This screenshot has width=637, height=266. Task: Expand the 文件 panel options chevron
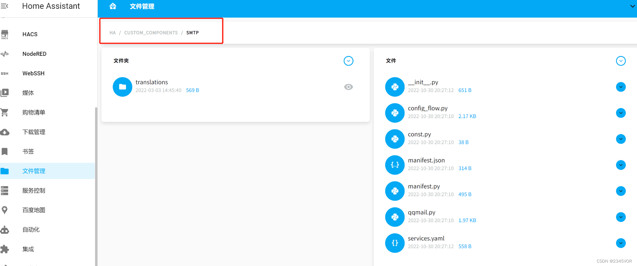point(621,61)
